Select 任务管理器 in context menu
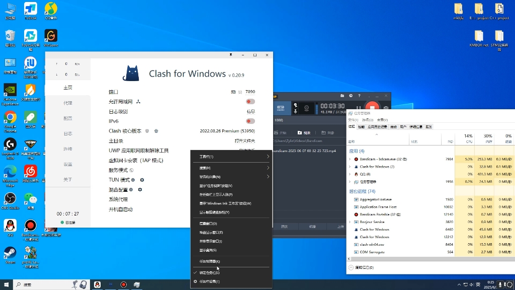The height and width of the screenshot is (290, 515). (x=231, y=261)
